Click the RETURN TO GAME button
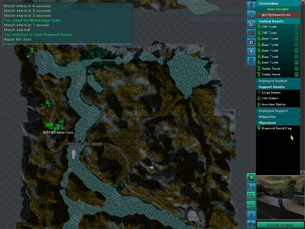Image resolution: width=305 pixels, height=229 pixels. [280, 225]
